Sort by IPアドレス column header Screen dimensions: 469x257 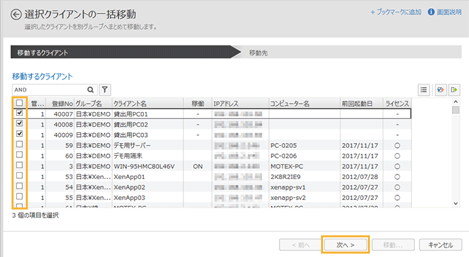[x=240, y=103]
